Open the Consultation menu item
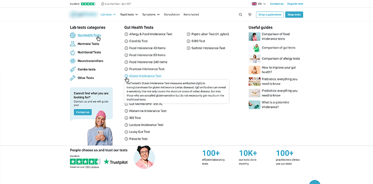Image resolution: width=373 pixels, height=184 pixels. [x=172, y=15]
